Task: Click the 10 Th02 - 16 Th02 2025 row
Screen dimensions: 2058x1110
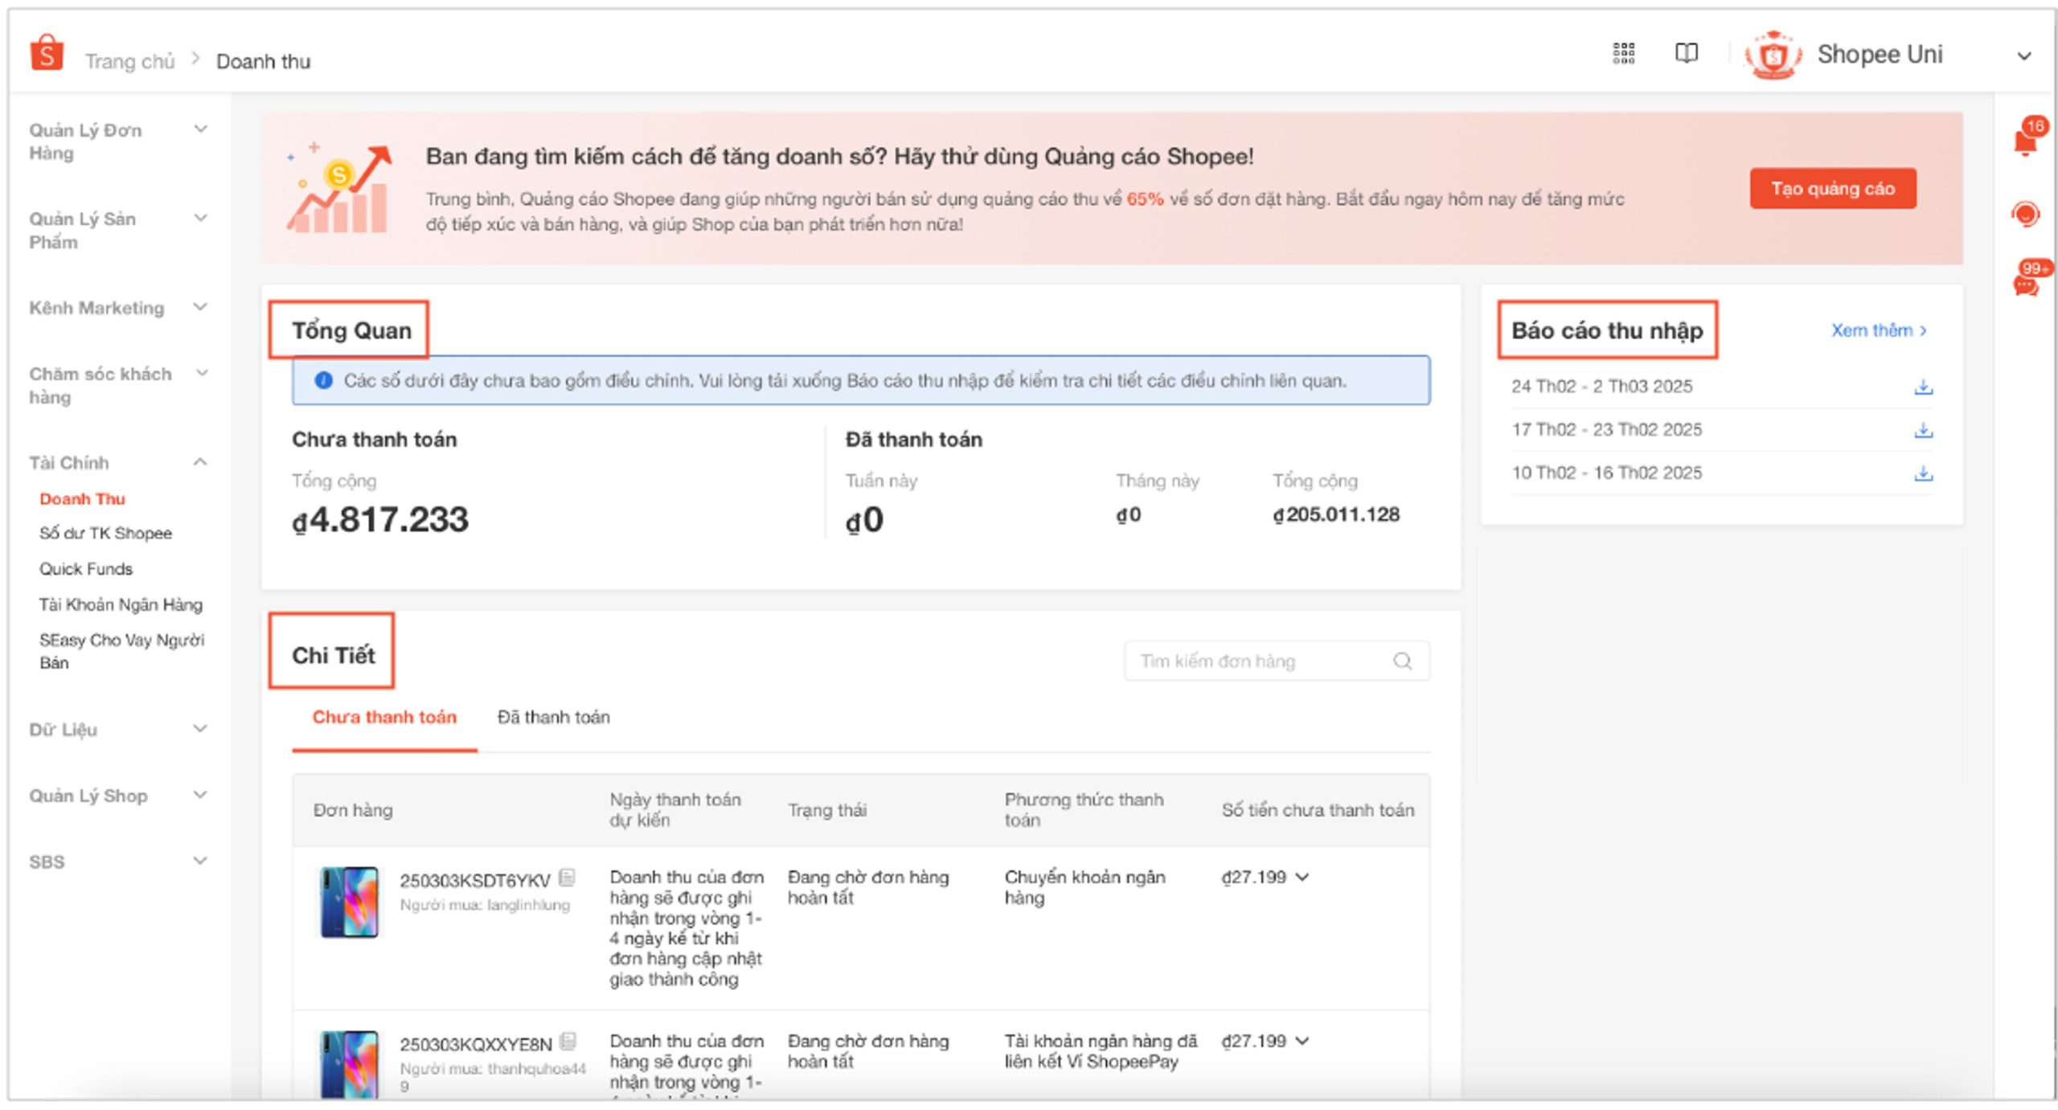Action: [x=1722, y=473]
